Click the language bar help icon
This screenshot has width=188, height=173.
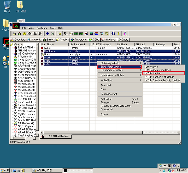(x=174, y=166)
